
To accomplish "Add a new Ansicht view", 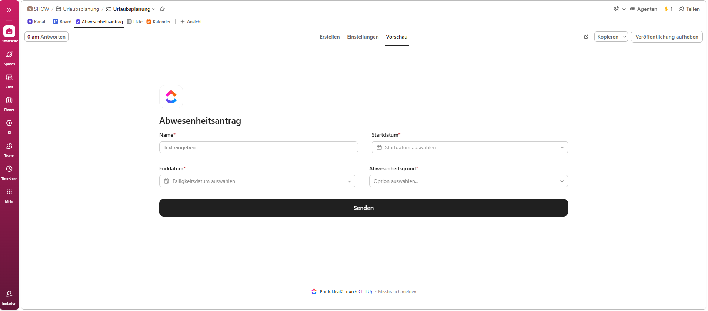I will coord(191,22).
